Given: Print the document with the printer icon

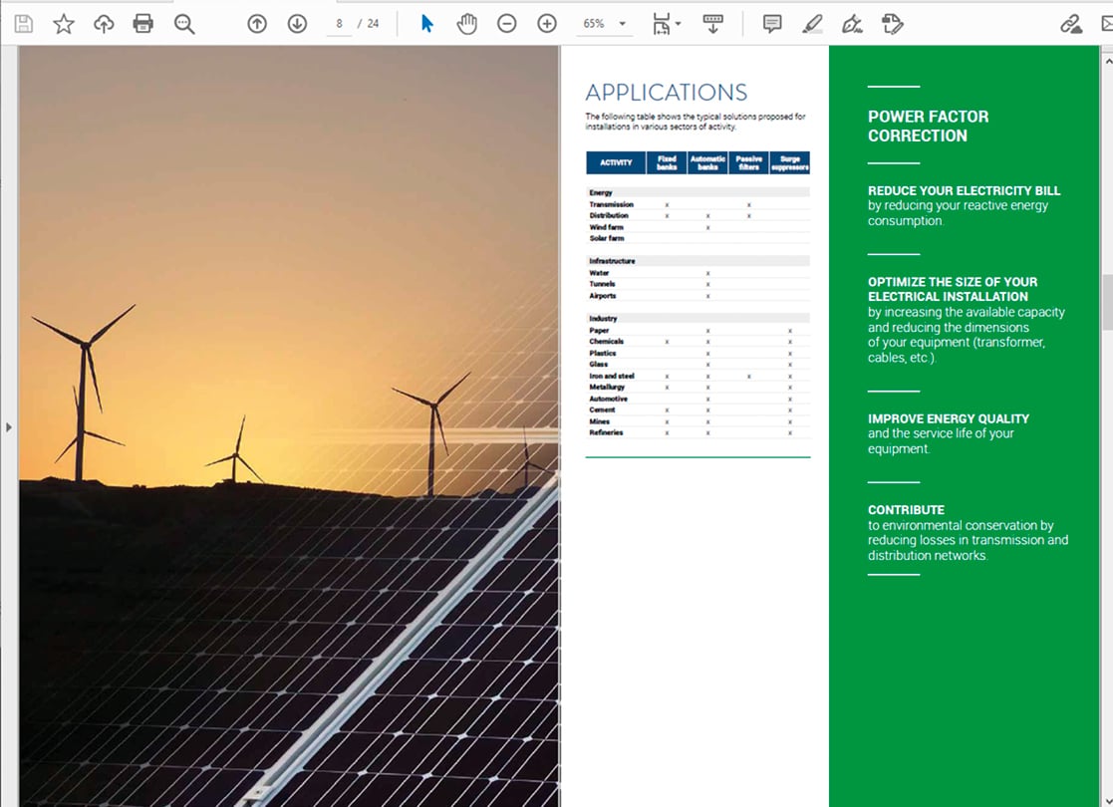Looking at the screenshot, I should tap(142, 24).
